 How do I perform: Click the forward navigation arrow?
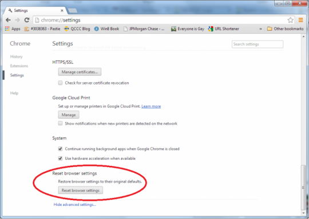pyautogui.click(x=18, y=20)
